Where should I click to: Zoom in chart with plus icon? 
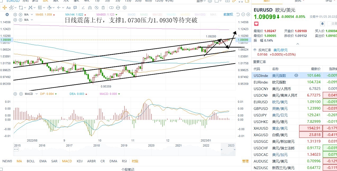tap(248, 14)
